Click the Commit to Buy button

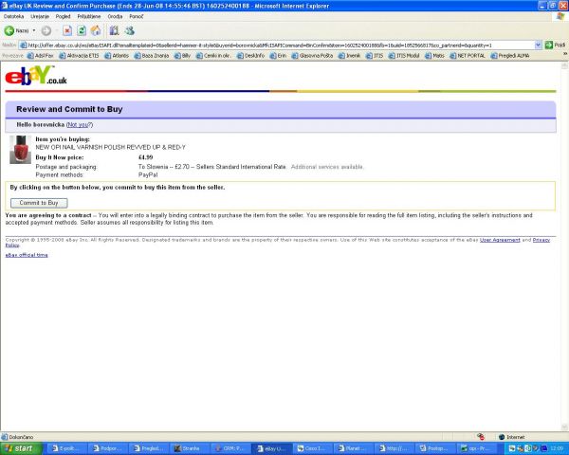(x=39, y=203)
